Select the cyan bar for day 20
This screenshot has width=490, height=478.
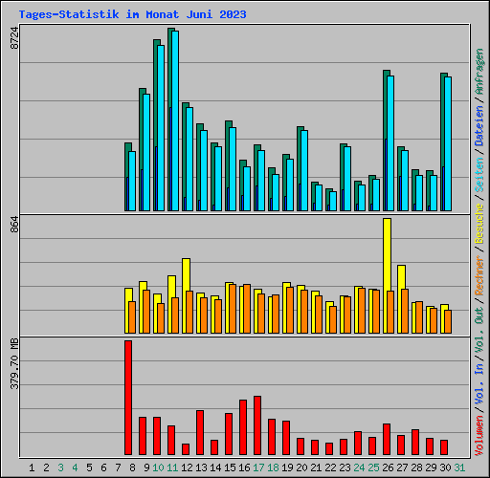(x=304, y=170)
